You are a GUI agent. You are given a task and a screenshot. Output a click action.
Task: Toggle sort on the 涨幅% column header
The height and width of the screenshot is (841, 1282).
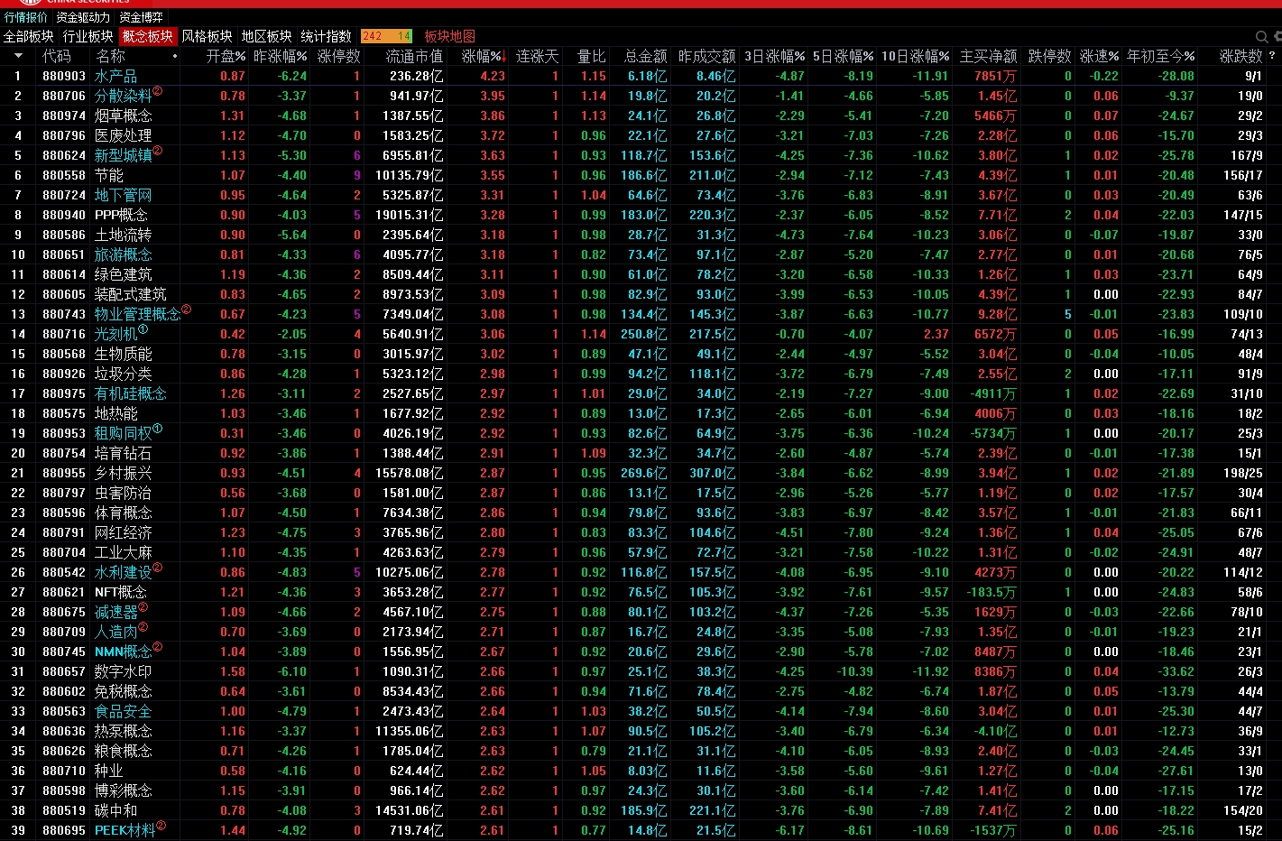click(482, 56)
